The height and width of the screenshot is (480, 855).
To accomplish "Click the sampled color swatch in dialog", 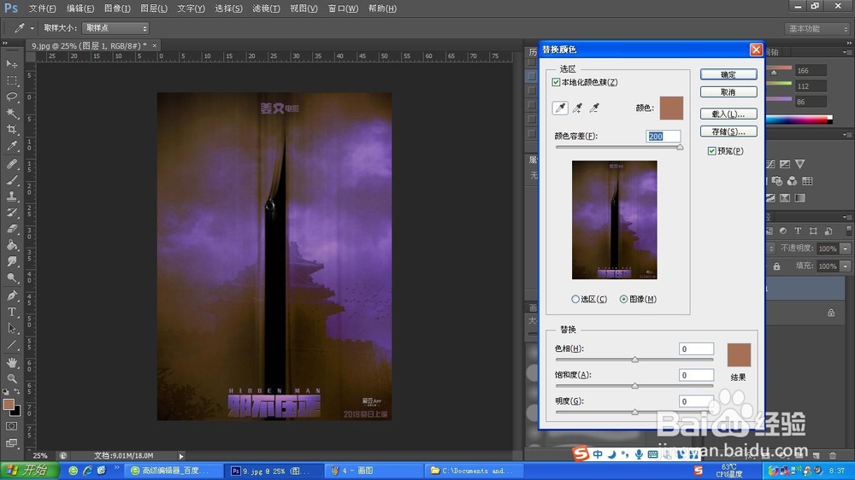I will (x=671, y=108).
